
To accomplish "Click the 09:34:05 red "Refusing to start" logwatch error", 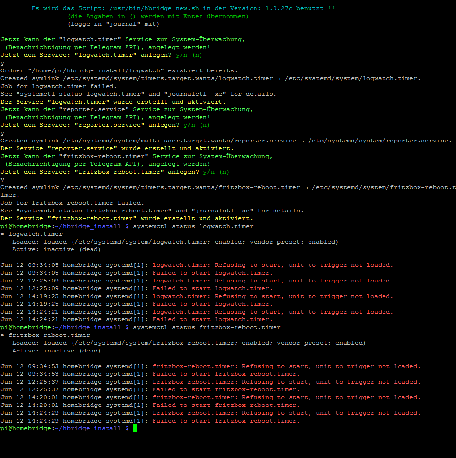I will pos(273,265).
